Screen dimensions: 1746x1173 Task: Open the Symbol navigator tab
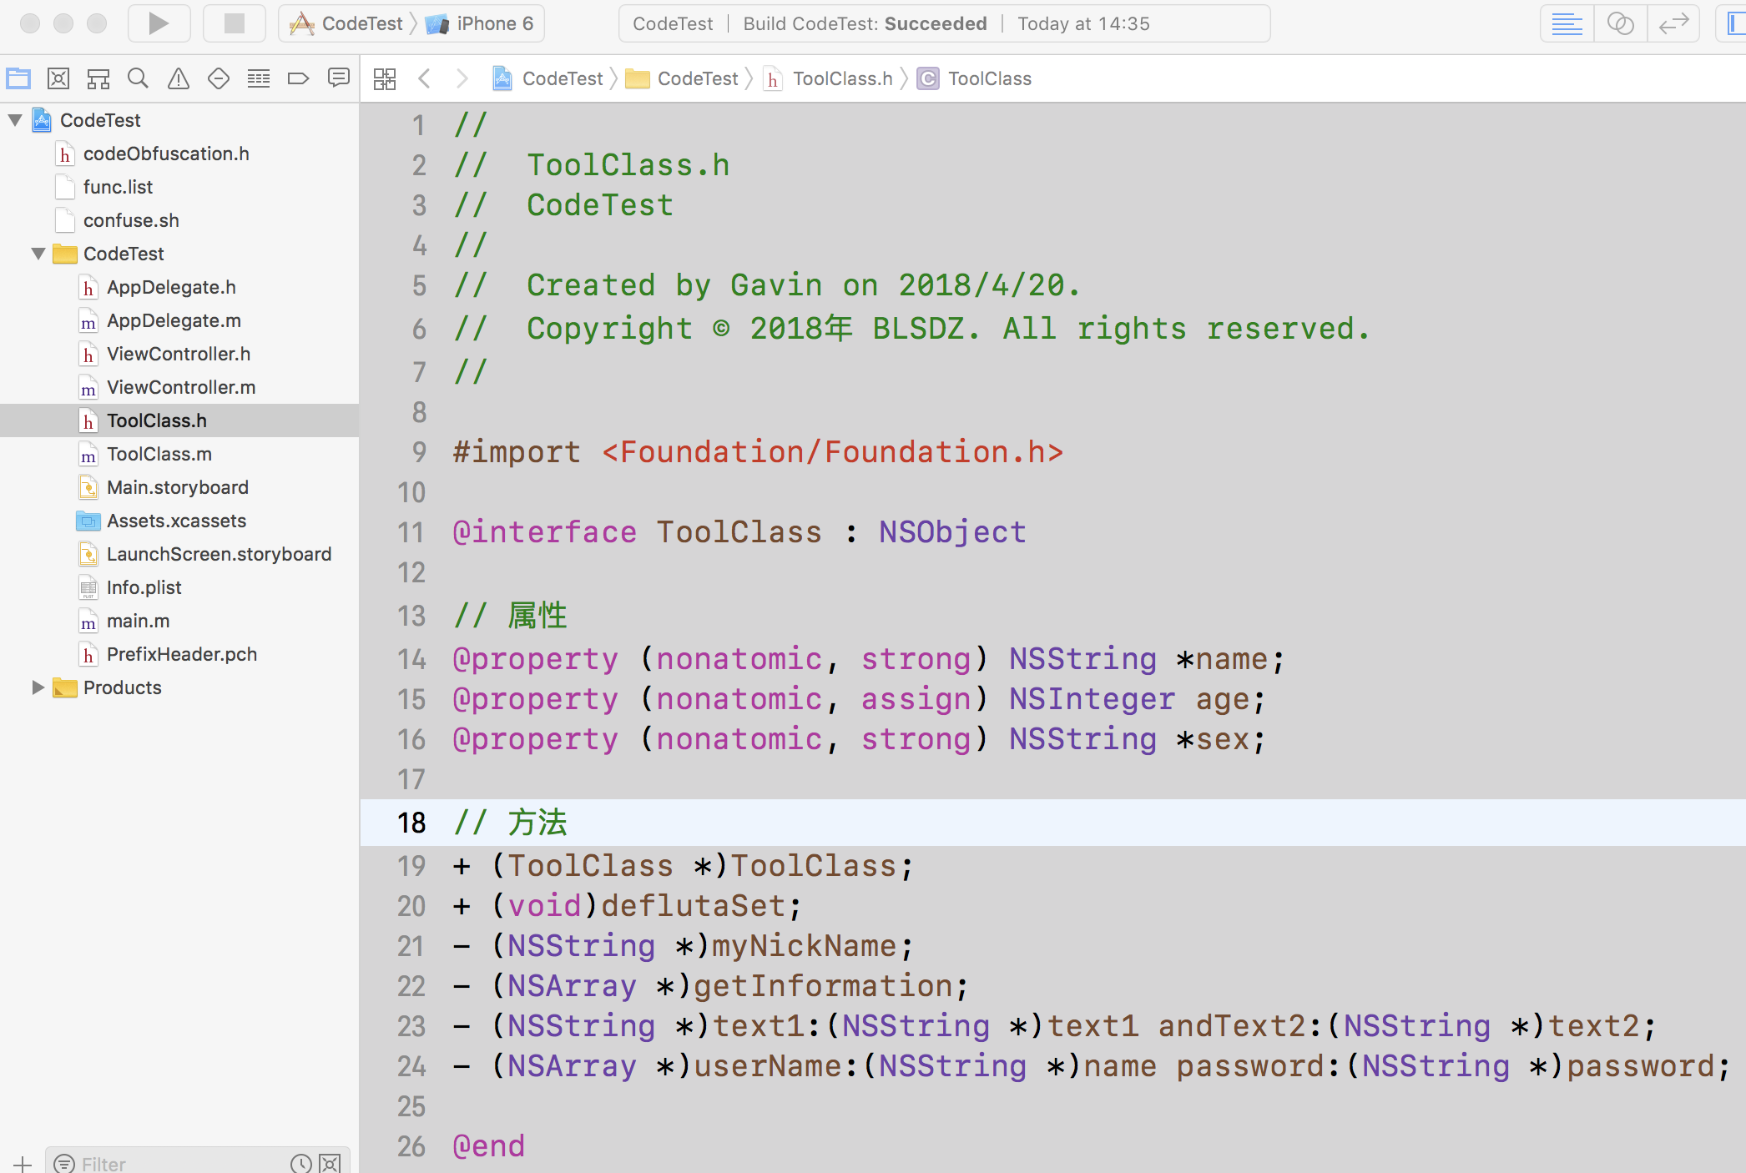98,79
